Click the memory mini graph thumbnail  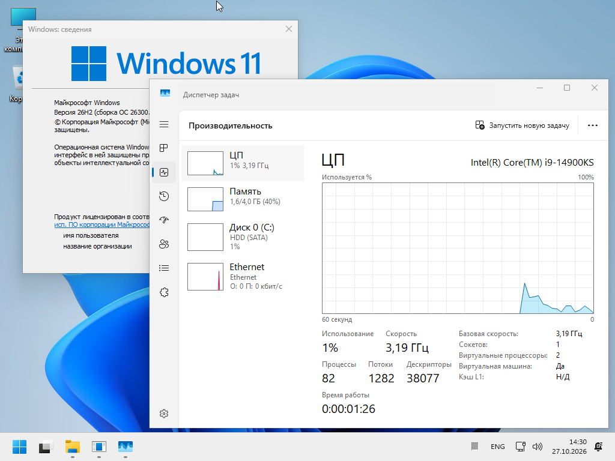pyautogui.click(x=205, y=199)
